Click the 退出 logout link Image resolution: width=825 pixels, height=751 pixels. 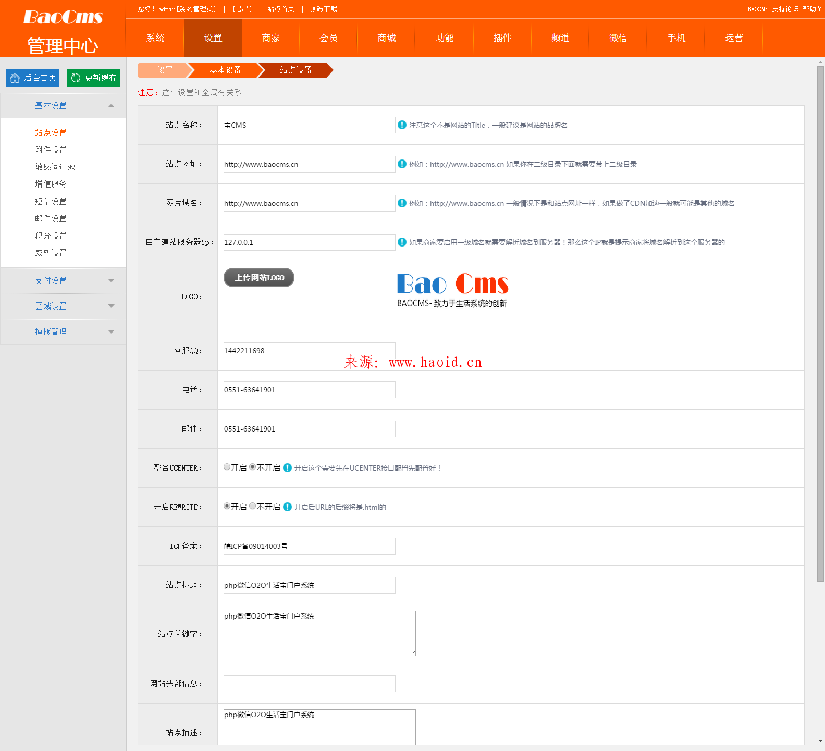coord(242,9)
